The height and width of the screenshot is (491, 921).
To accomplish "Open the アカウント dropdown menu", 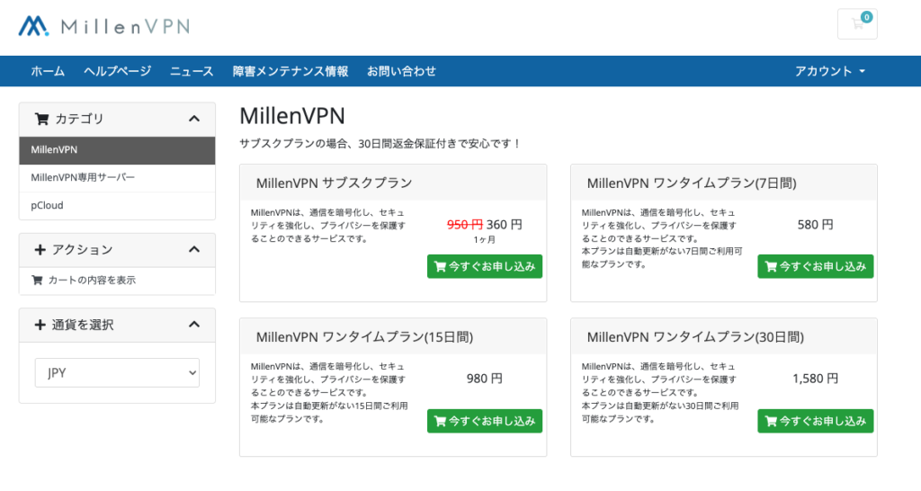I will pos(829,71).
